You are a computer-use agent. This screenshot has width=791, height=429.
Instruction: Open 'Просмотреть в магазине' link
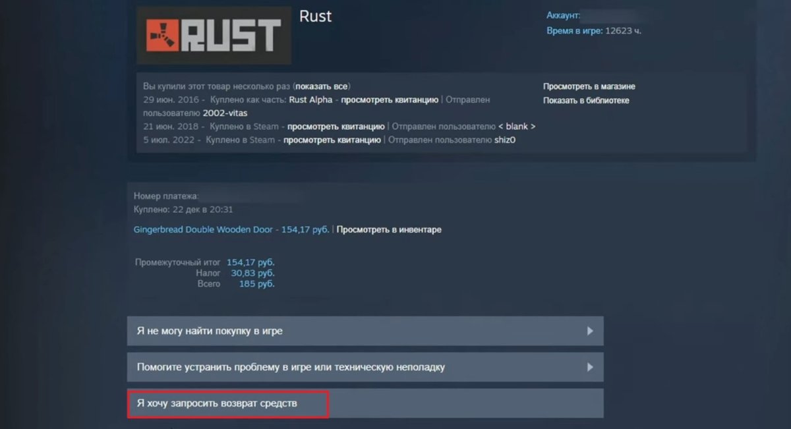click(x=589, y=86)
